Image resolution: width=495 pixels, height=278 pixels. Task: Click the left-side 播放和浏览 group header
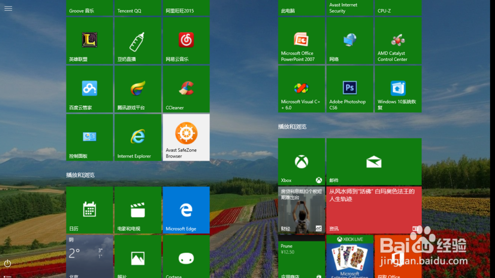click(x=80, y=175)
